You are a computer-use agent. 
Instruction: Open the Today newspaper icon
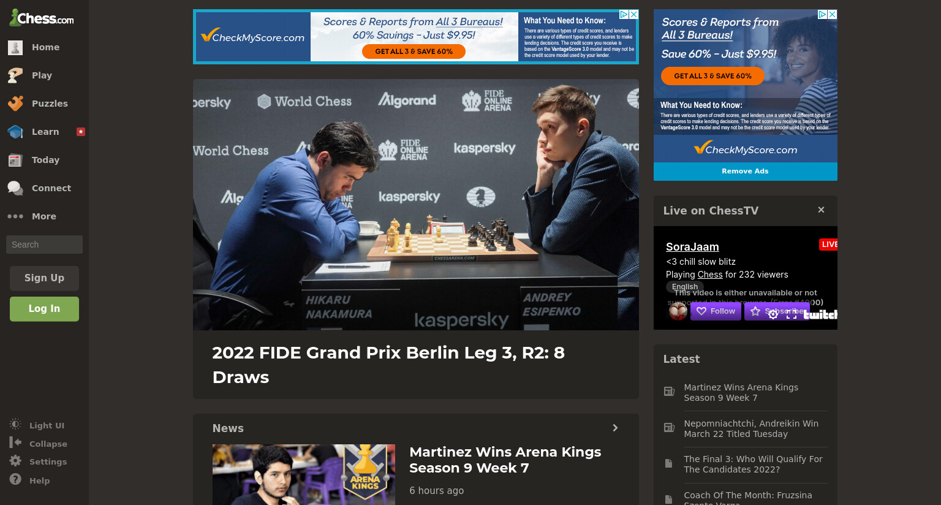click(15, 160)
